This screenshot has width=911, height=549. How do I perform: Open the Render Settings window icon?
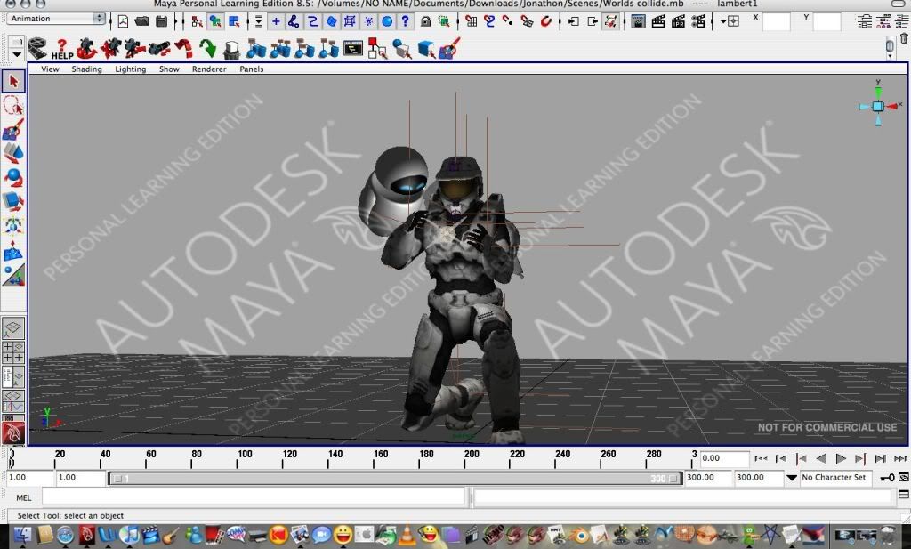click(698, 21)
